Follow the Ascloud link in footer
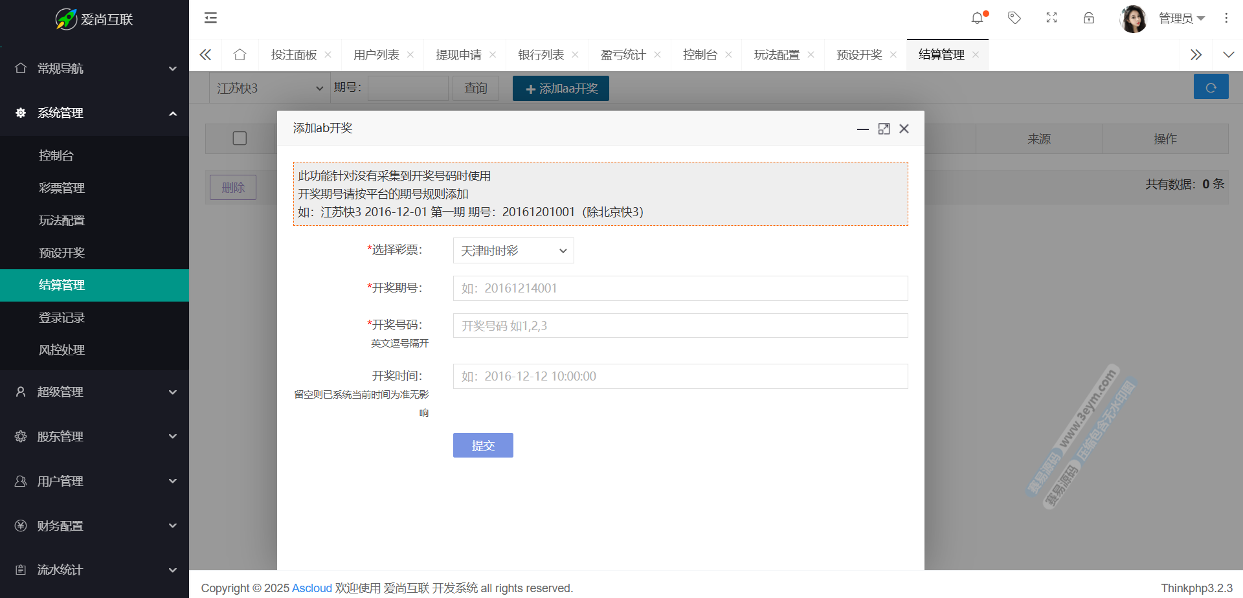The height and width of the screenshot is (598, 1243). (311, 588)
